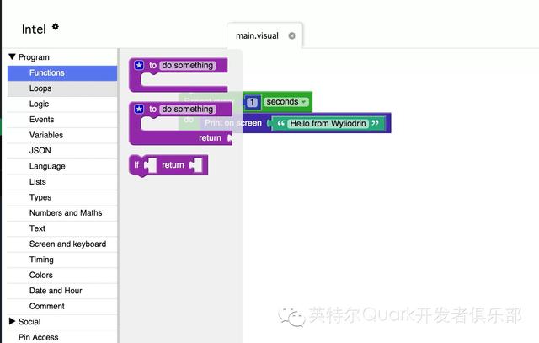Pick the purple if return block
539x343 pixels.
point(168,165)
